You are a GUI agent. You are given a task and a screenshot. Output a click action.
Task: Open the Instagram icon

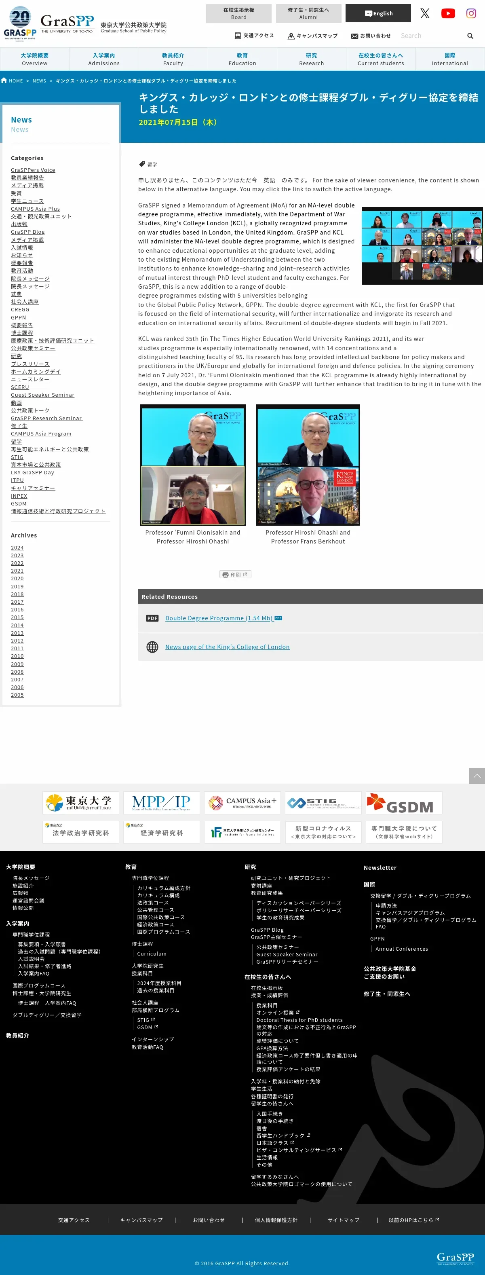coord(471,13)
